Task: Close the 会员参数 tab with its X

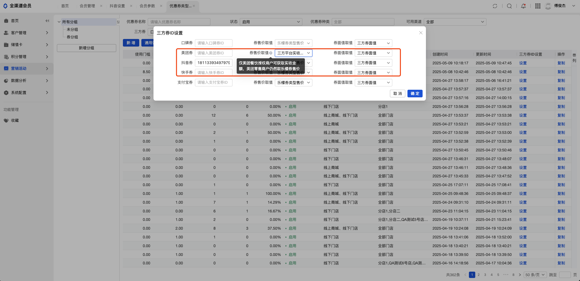Action: tap(161, 6)
